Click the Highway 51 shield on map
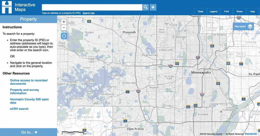This screenshot has width=260, height=136. (x=241, y=64)
